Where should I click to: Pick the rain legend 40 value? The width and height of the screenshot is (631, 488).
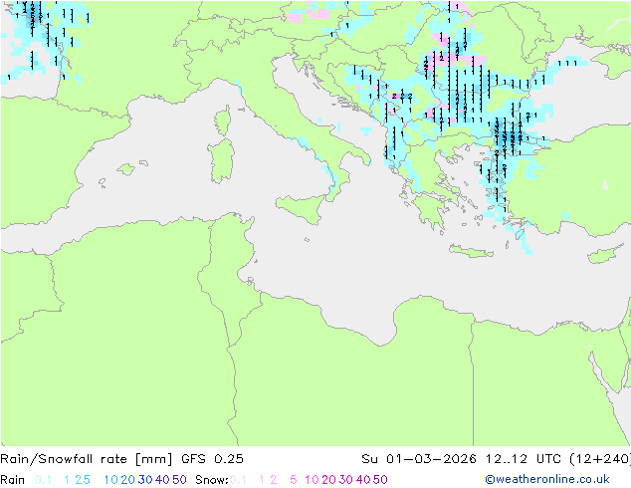[x=162, y=480]
